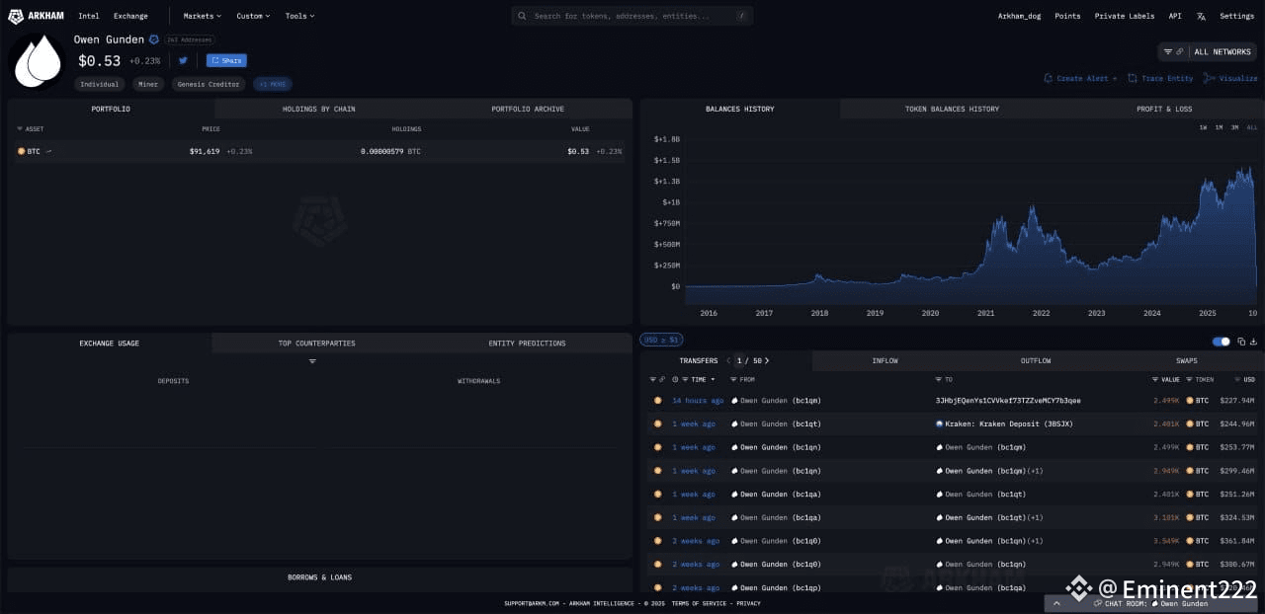Open the Profit & Loss tab
The height and width of the screenshot is (614, 1265).
click(1164, 109)
